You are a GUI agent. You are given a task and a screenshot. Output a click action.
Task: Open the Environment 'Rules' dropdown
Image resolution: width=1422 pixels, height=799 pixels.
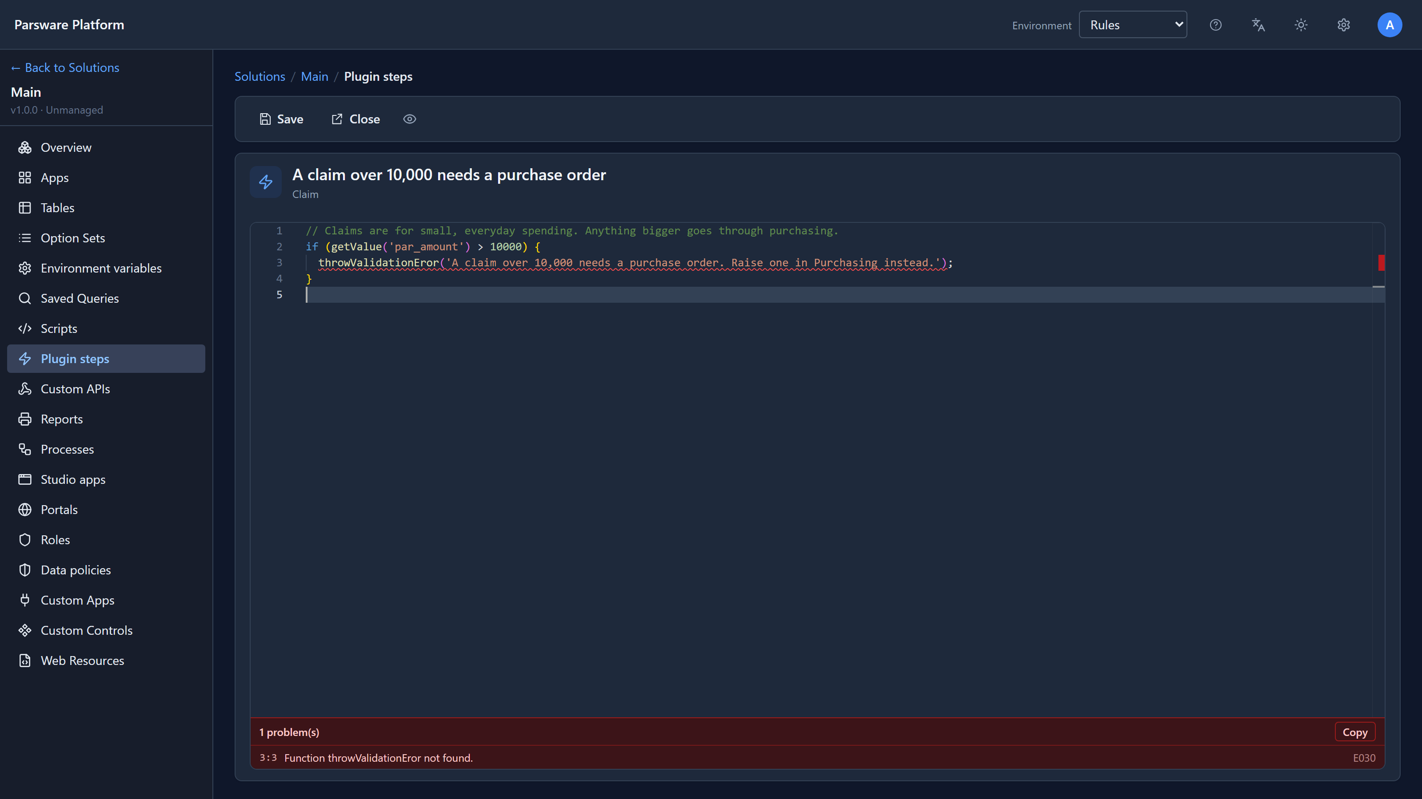click(1133, 25)
